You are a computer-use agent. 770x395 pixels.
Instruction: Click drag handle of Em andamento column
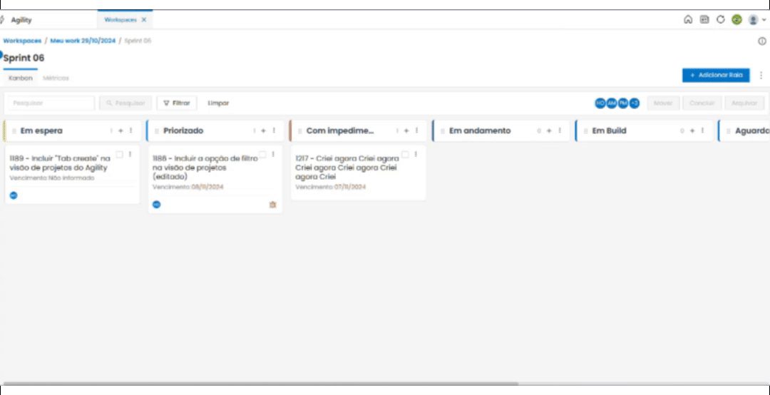[x=443, y=131]
